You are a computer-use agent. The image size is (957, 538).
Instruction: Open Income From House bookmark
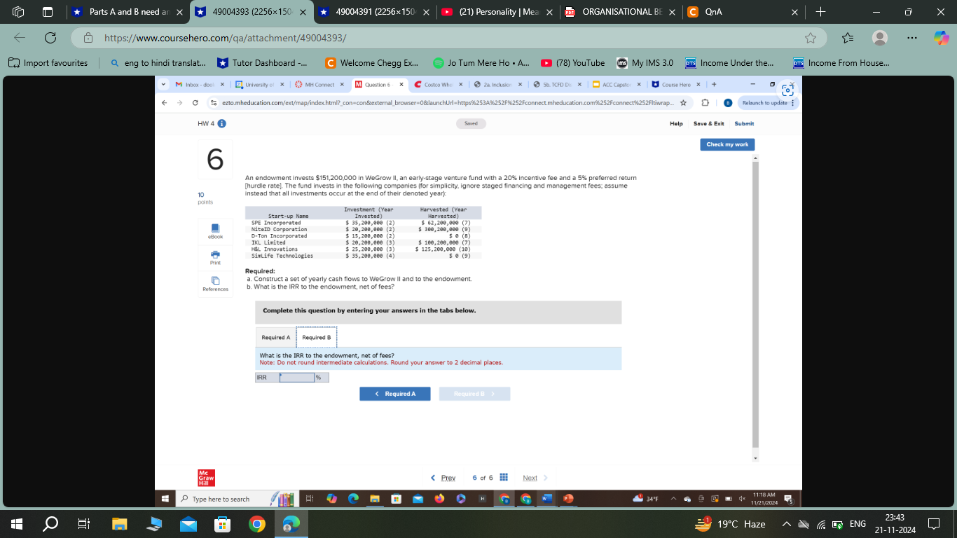coord(841,63)
